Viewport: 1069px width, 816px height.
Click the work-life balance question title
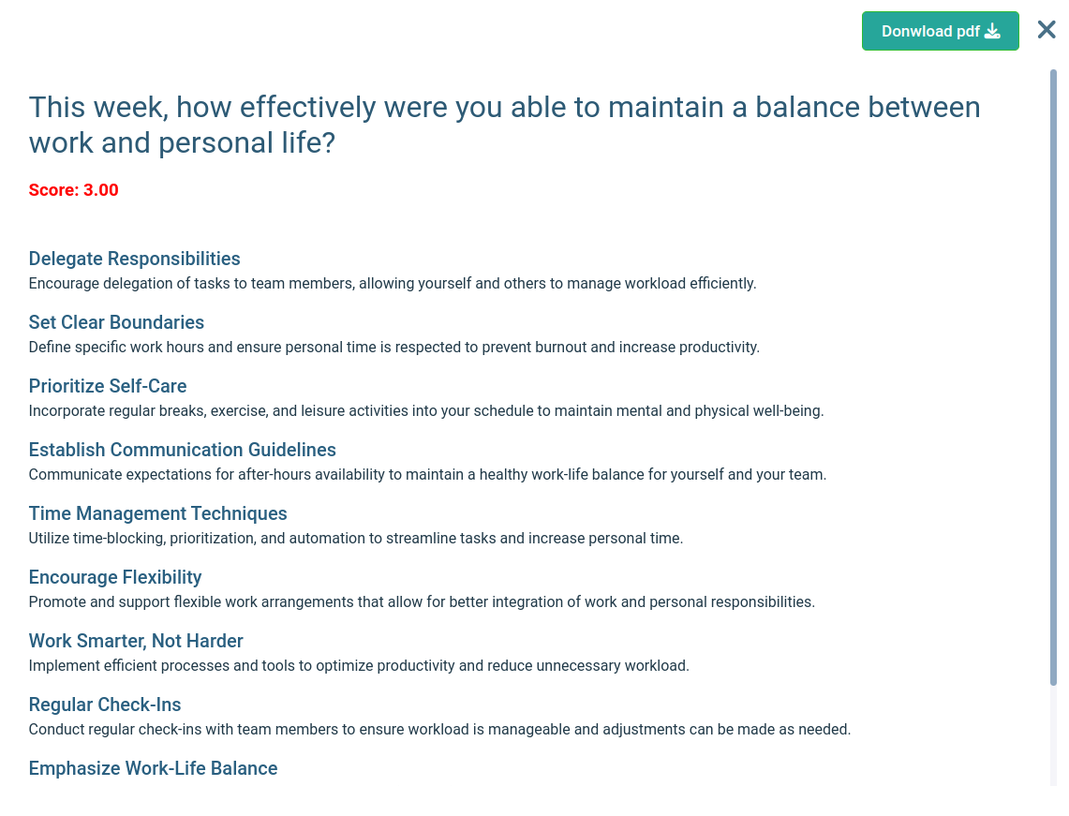pos(504,125)
